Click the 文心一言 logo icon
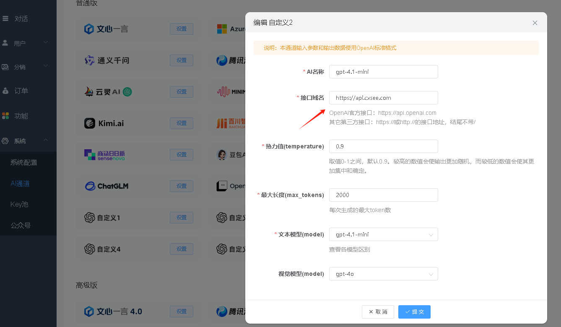 coord(89,29)
